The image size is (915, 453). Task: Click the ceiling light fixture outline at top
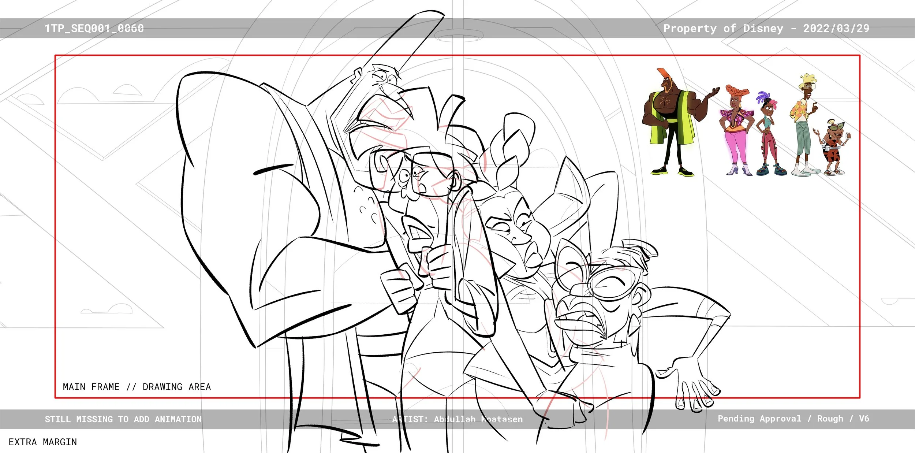[x=459, y=36]
